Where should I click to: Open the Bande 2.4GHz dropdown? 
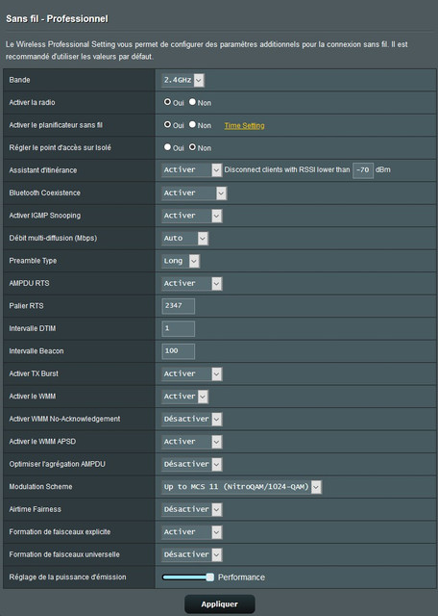pyautogui.click(x=182, y=80)
